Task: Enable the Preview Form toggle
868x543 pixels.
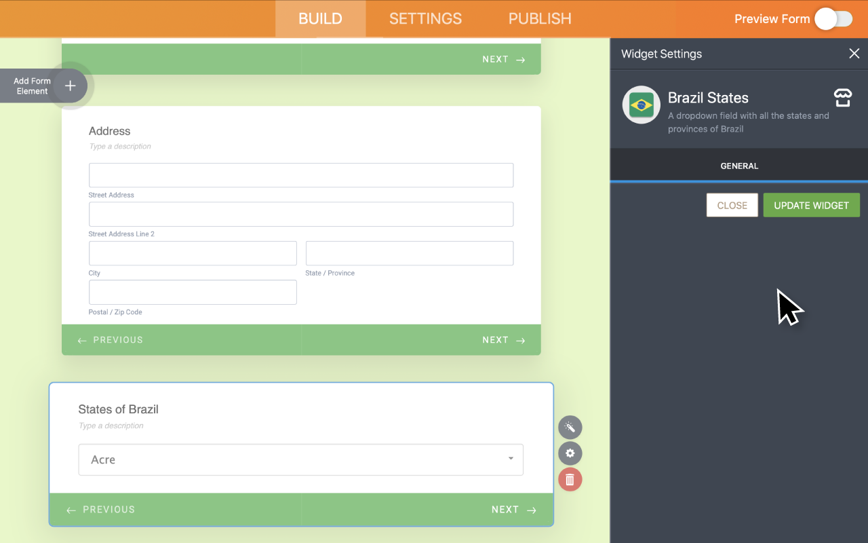Action: click(834, 19)
